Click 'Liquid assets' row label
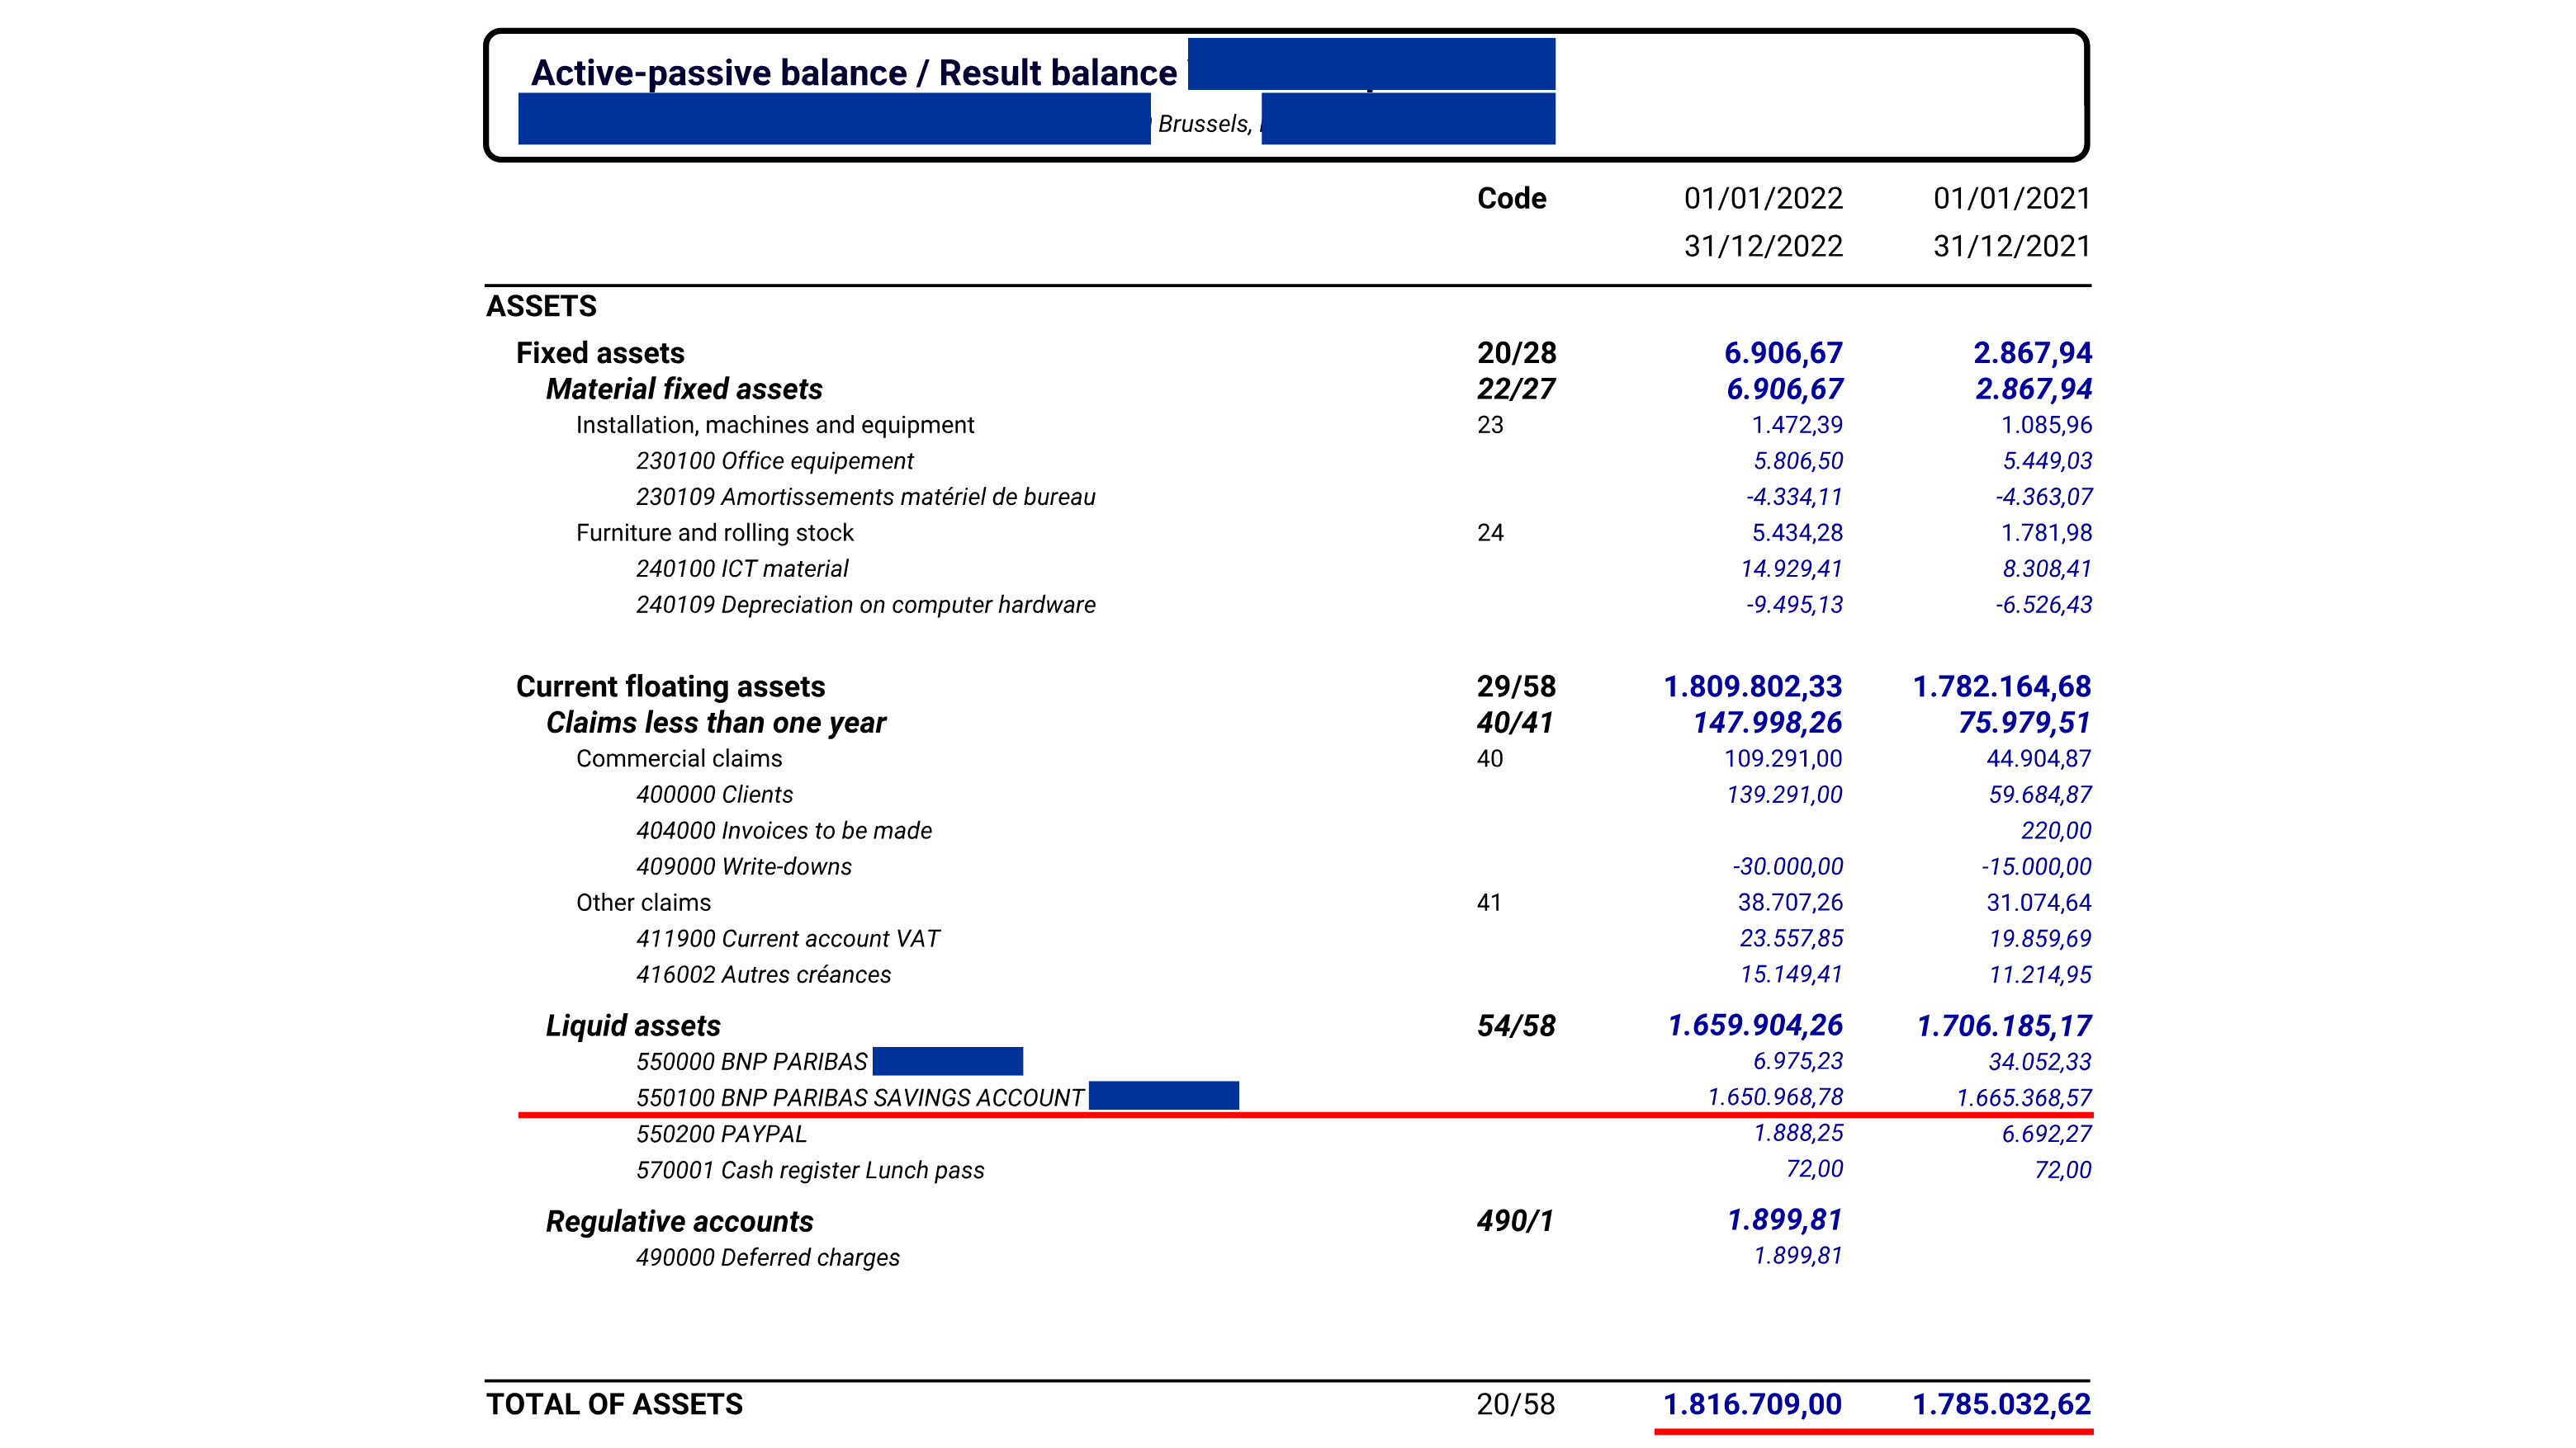This screenshot has height=1448, width=2576. 633,1026
